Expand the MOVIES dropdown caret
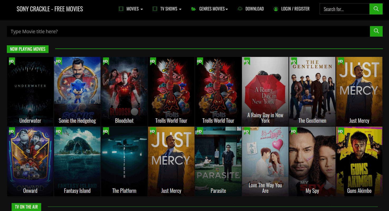This screenshot has height=211, width=389. [142, 9]
